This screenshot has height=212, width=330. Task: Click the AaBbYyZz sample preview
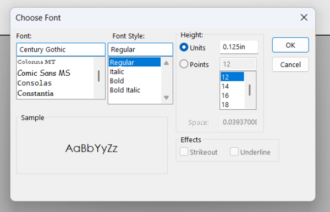(91, 148)
